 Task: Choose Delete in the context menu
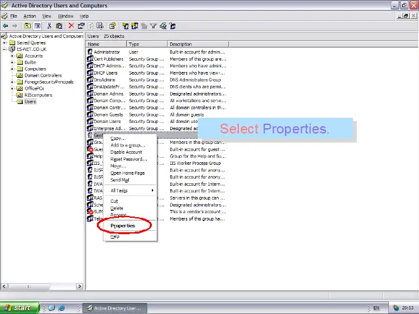tap(130, 208)
